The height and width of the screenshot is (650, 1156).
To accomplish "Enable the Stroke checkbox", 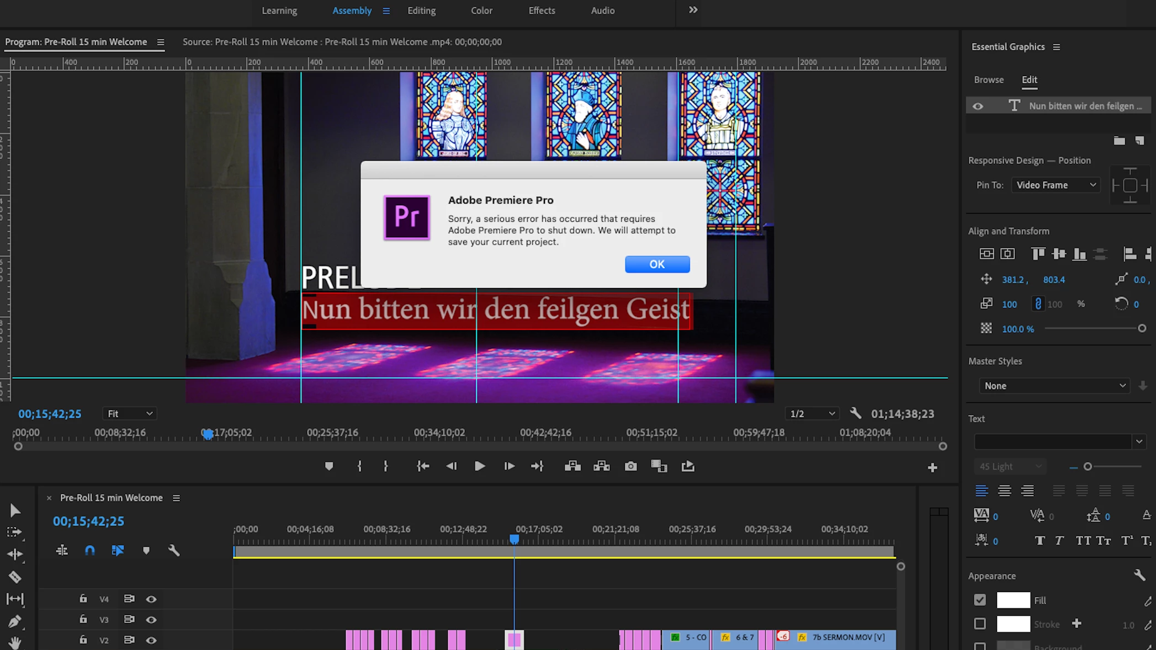I will pos(980,624).
